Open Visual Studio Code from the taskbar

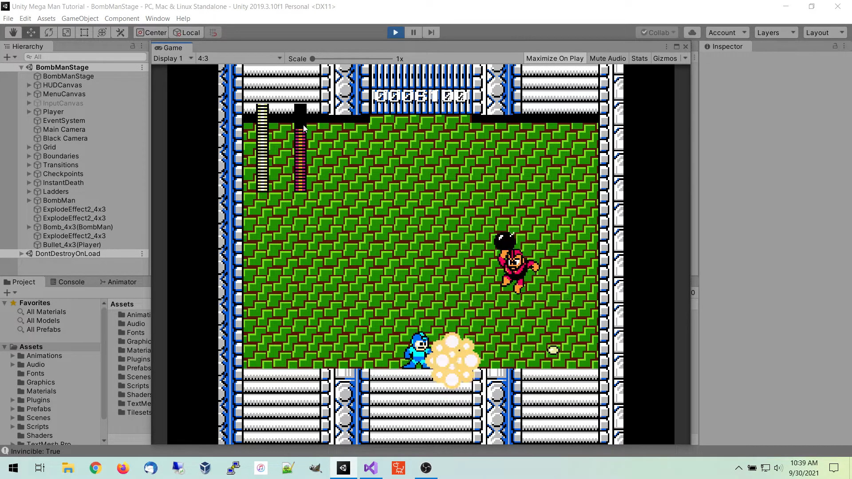click(x=371, y=468)
